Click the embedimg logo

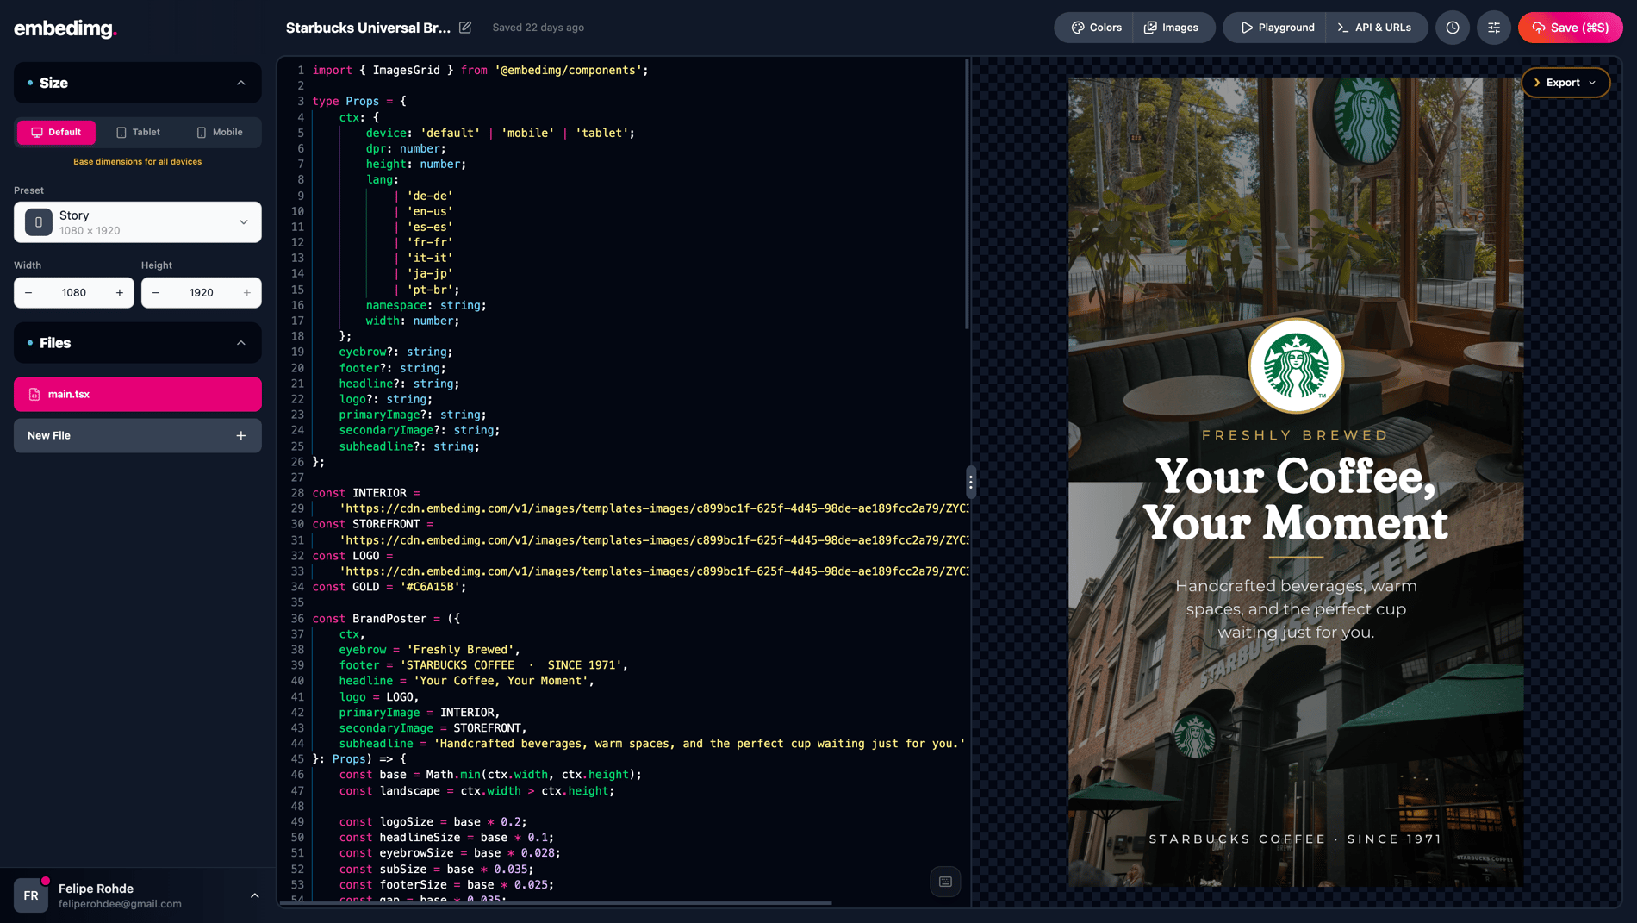[65, 28]
